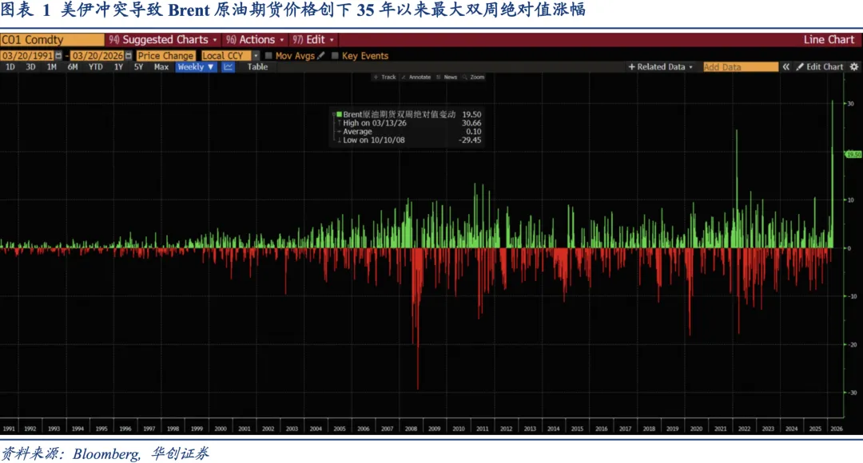
Task: Click the Track crosshair tool
Action: point(384,77)
